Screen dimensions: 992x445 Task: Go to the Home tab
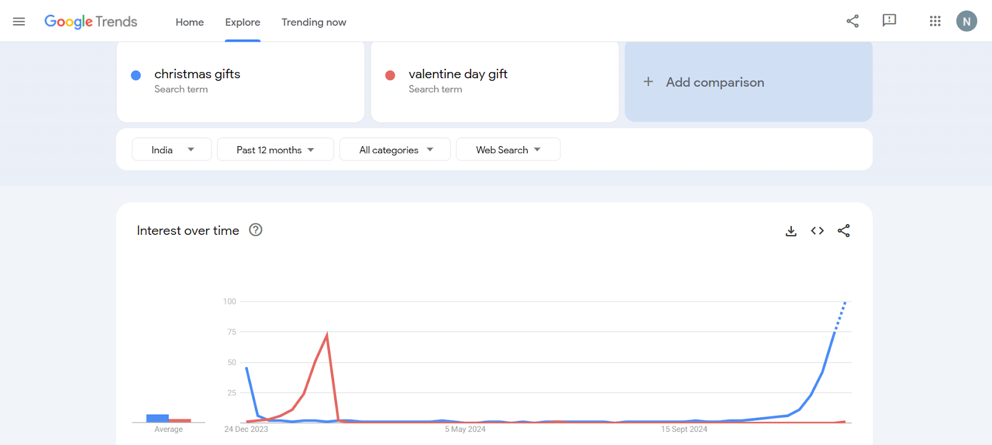[x=190, y=22]
